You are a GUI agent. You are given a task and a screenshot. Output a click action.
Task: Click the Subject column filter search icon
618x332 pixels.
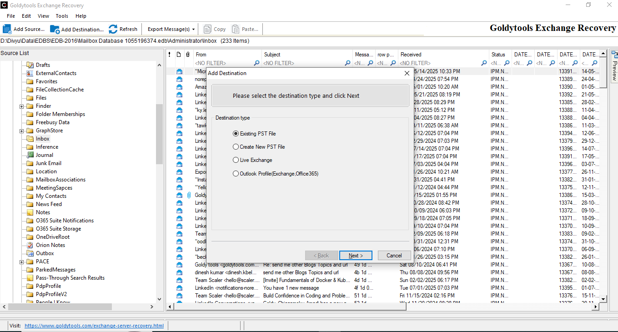[x=348, y=63]
